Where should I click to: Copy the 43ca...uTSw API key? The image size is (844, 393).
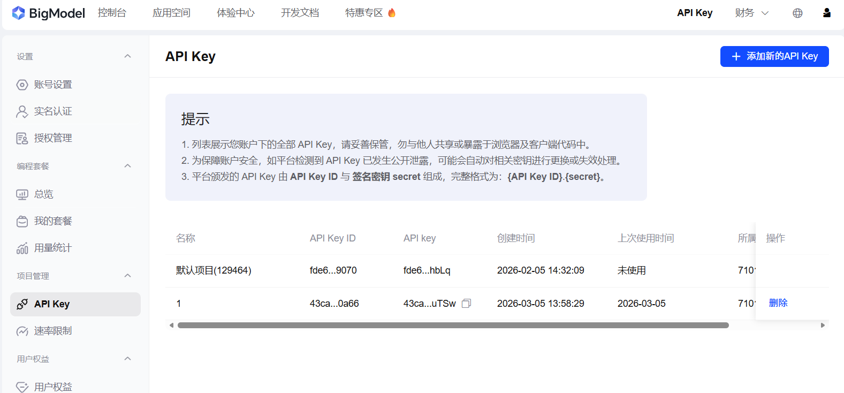coord(466,304)
